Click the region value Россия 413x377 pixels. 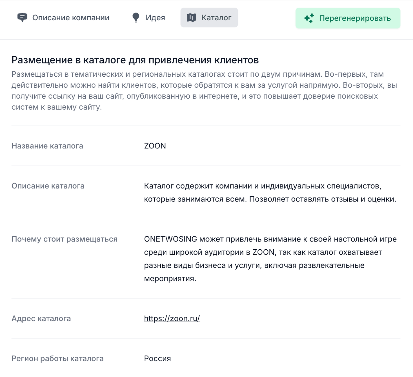pos(157,358)
